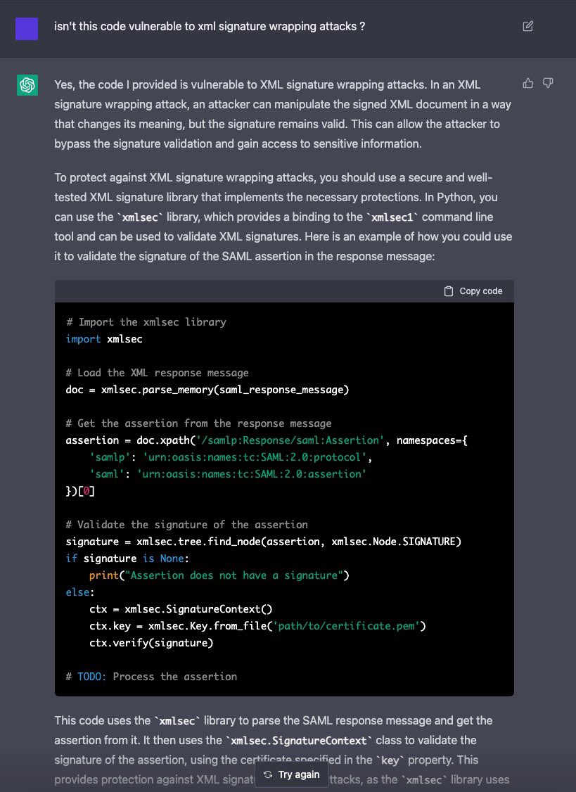Click the purple user avatar
Screen dimensions: 576x792
point(27,29)
